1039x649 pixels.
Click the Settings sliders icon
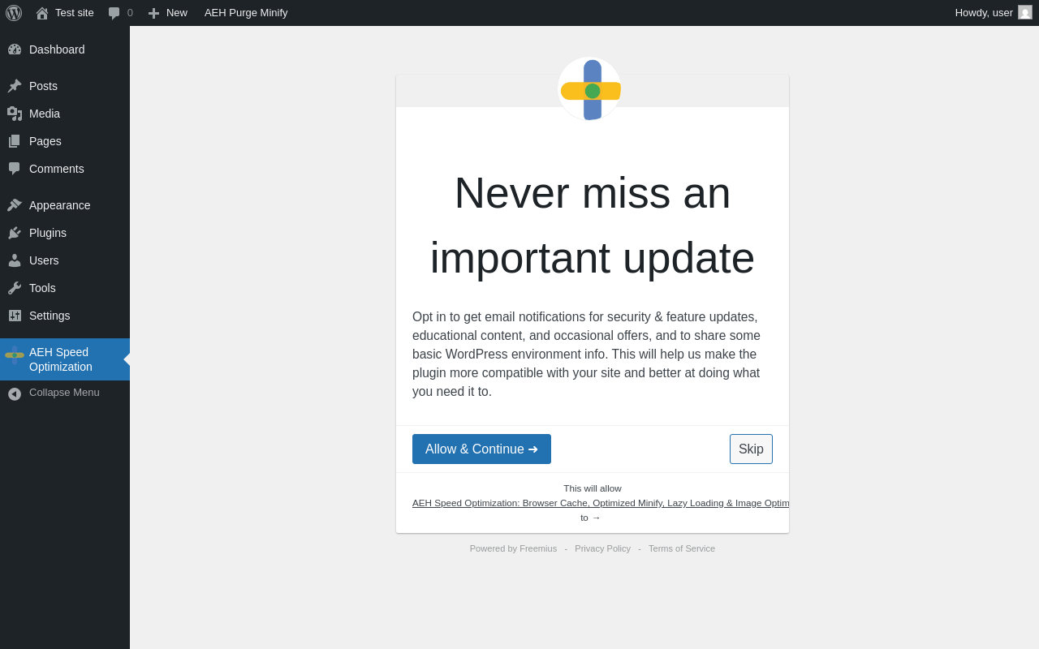[x=15, y=316]
